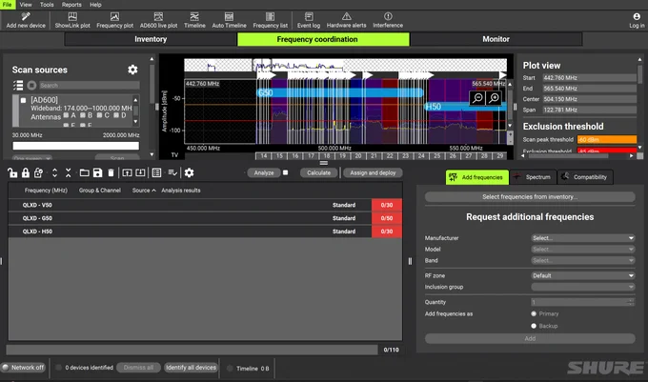Click the open folder icon
The image size is (648, 382).
click(84, 172)
